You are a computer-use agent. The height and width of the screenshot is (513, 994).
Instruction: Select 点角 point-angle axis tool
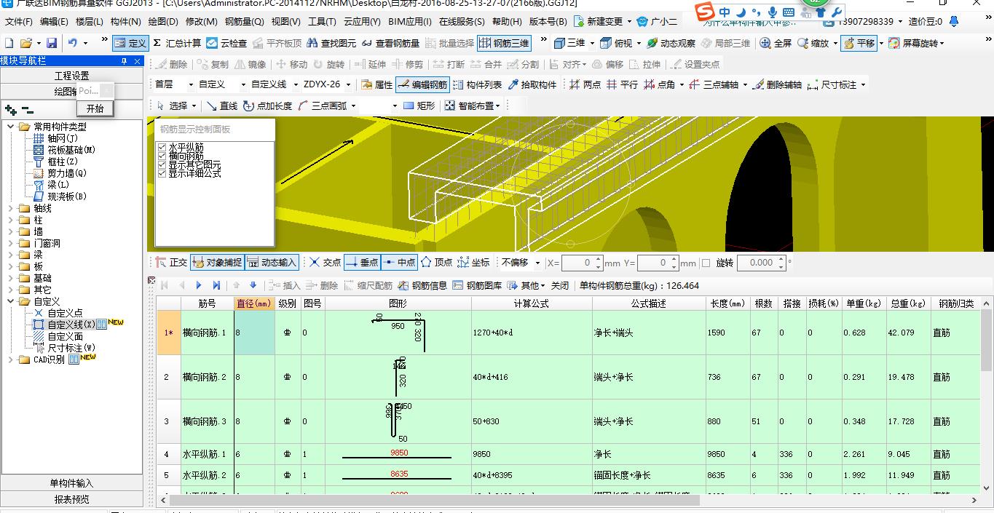(x=660, y=84)
